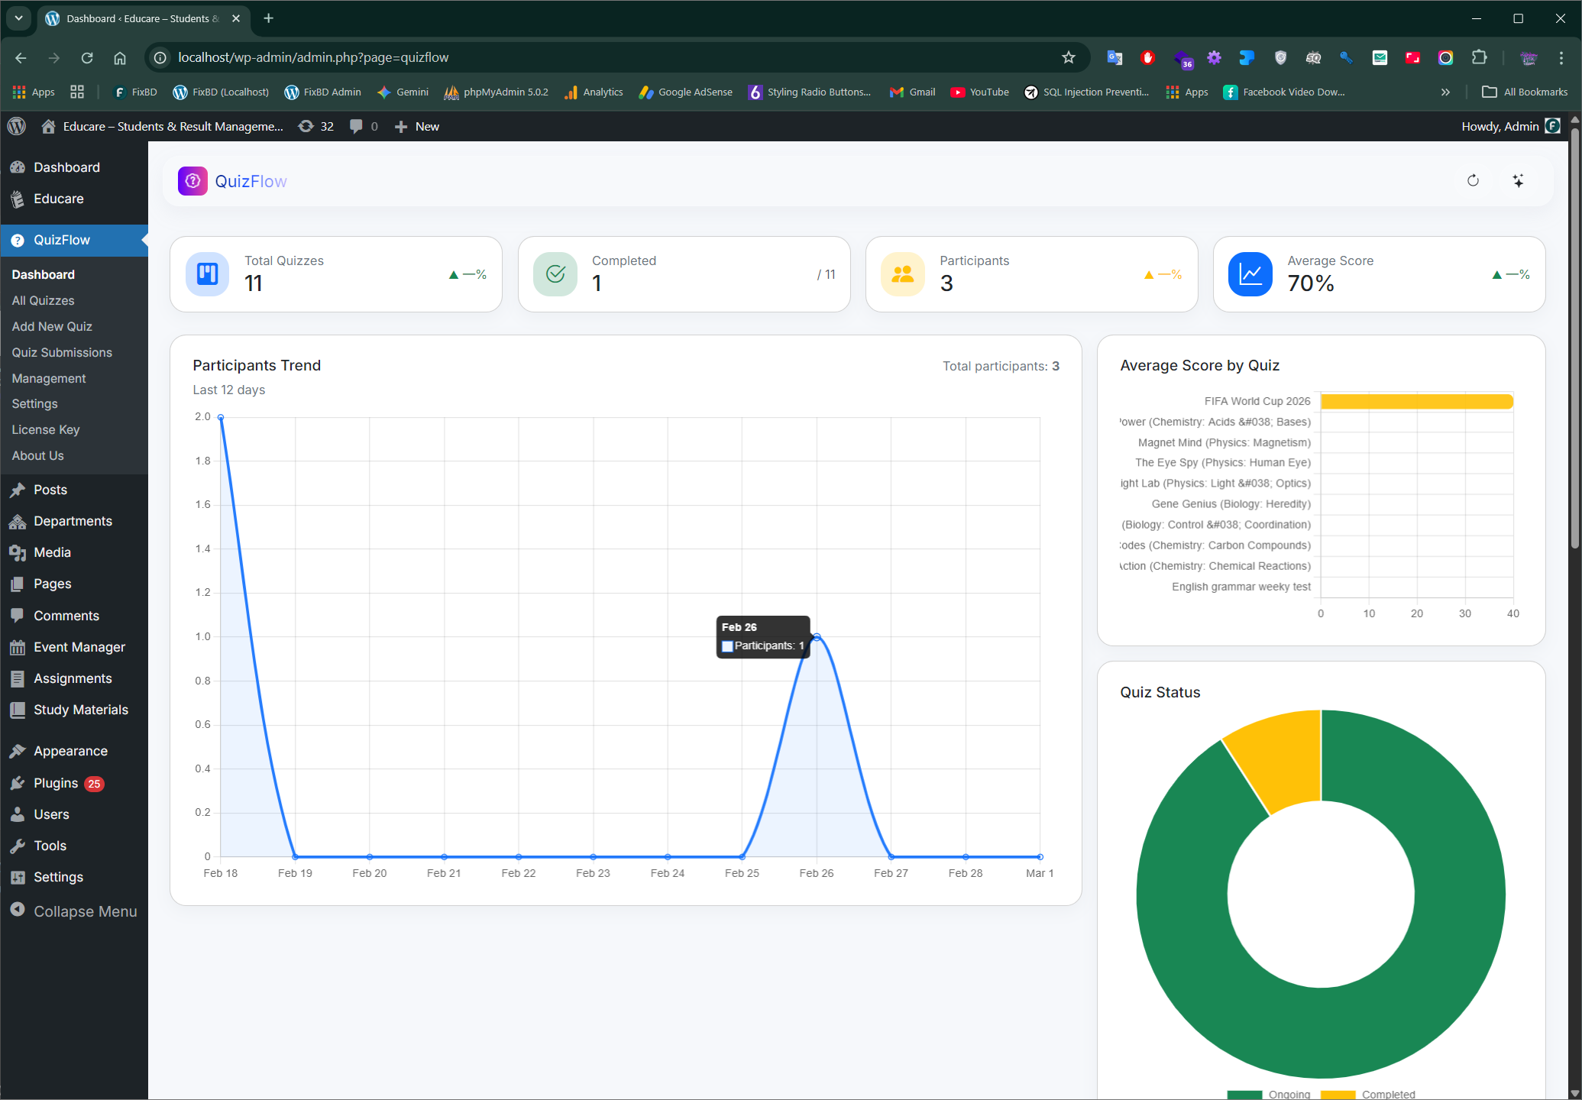1582x1100 pixels.
Task: Expand the hidden bookmarks chevron
Action: pyautogui.click(x=1445, y=92)
